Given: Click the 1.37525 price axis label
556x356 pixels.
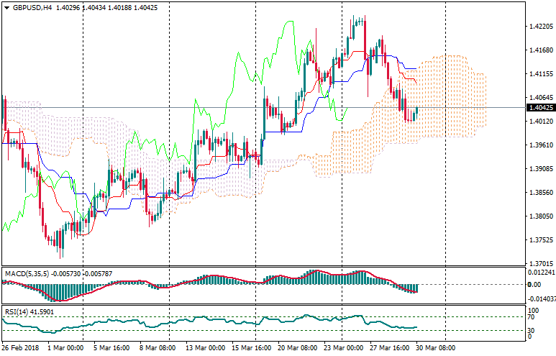Looking at the screenshot, I should coord(539,240).
